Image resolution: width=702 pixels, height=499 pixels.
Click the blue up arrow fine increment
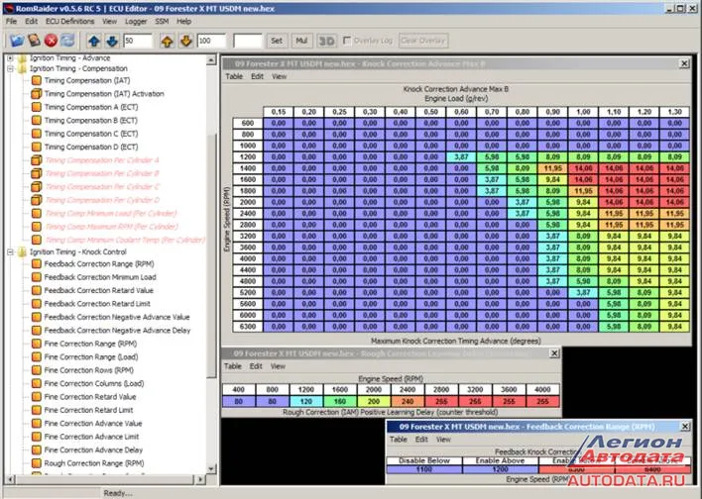click(x=94, y=42)
